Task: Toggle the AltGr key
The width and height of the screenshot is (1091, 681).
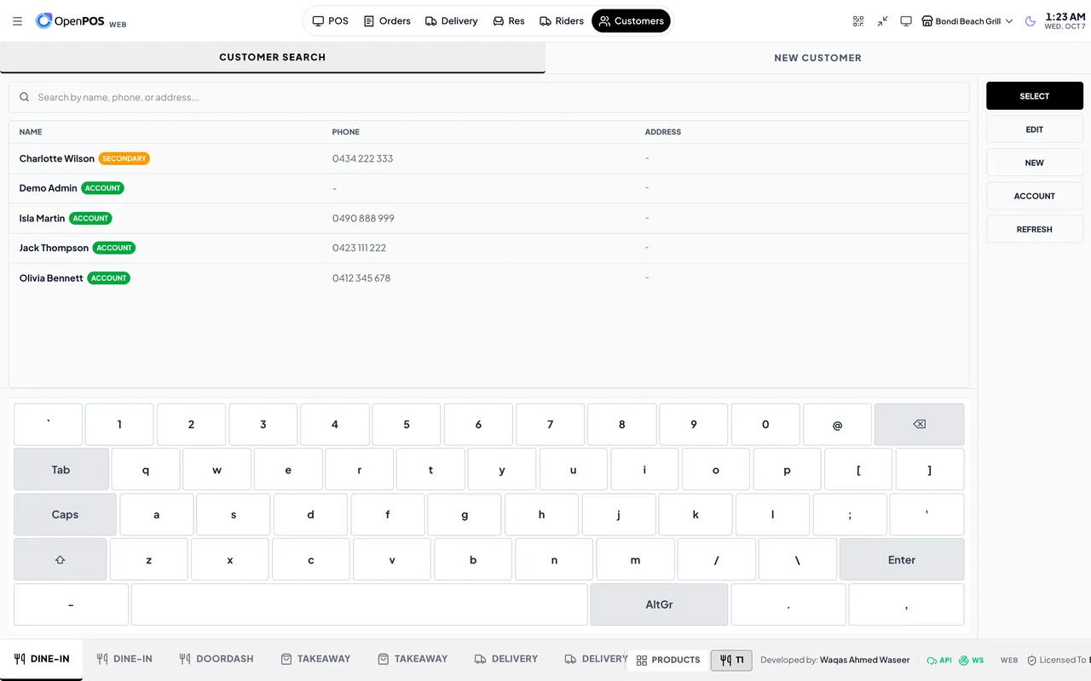Action: tap(659, 604)
